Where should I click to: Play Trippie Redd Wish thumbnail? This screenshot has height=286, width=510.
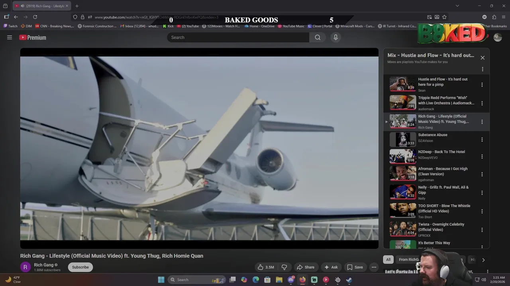402,102
